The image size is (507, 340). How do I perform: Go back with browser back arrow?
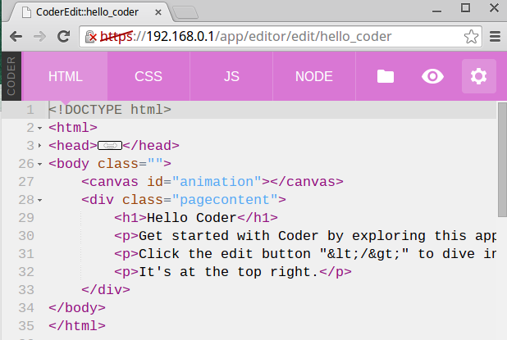coord(16,37)
